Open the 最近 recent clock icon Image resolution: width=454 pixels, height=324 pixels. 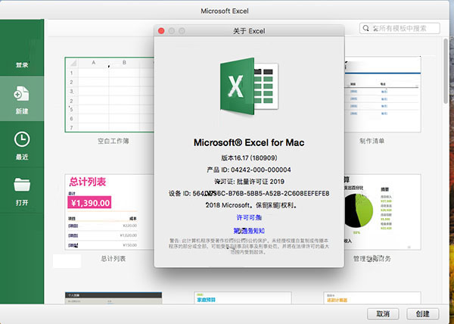[x=22, y=139]
